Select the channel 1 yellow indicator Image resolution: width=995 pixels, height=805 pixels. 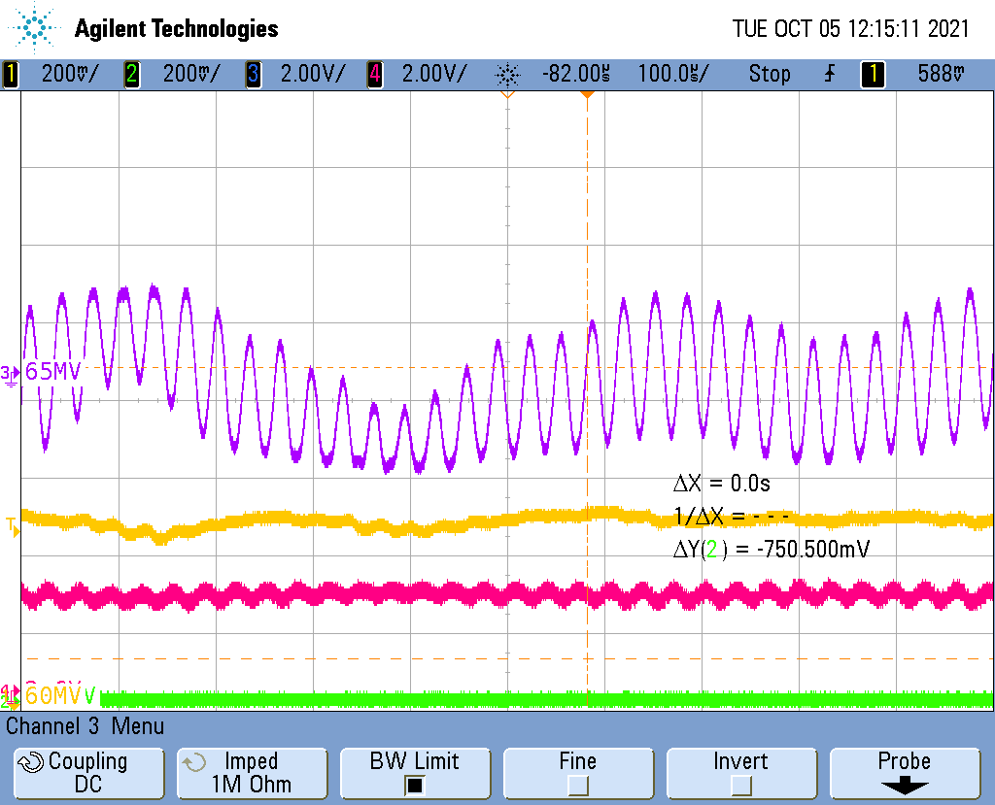click(10, 74)
